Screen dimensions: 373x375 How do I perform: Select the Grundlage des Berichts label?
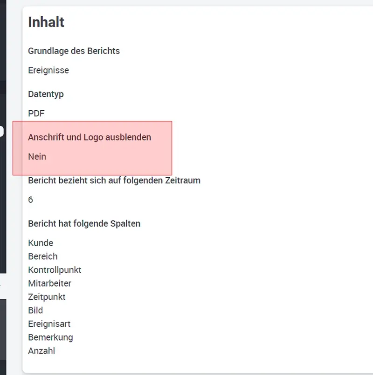(74, 51)
